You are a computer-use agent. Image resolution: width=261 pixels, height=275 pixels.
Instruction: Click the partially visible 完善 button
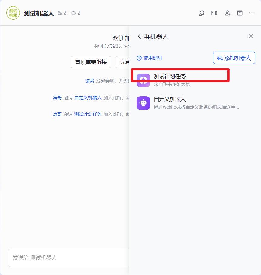[x=124, y=62]
